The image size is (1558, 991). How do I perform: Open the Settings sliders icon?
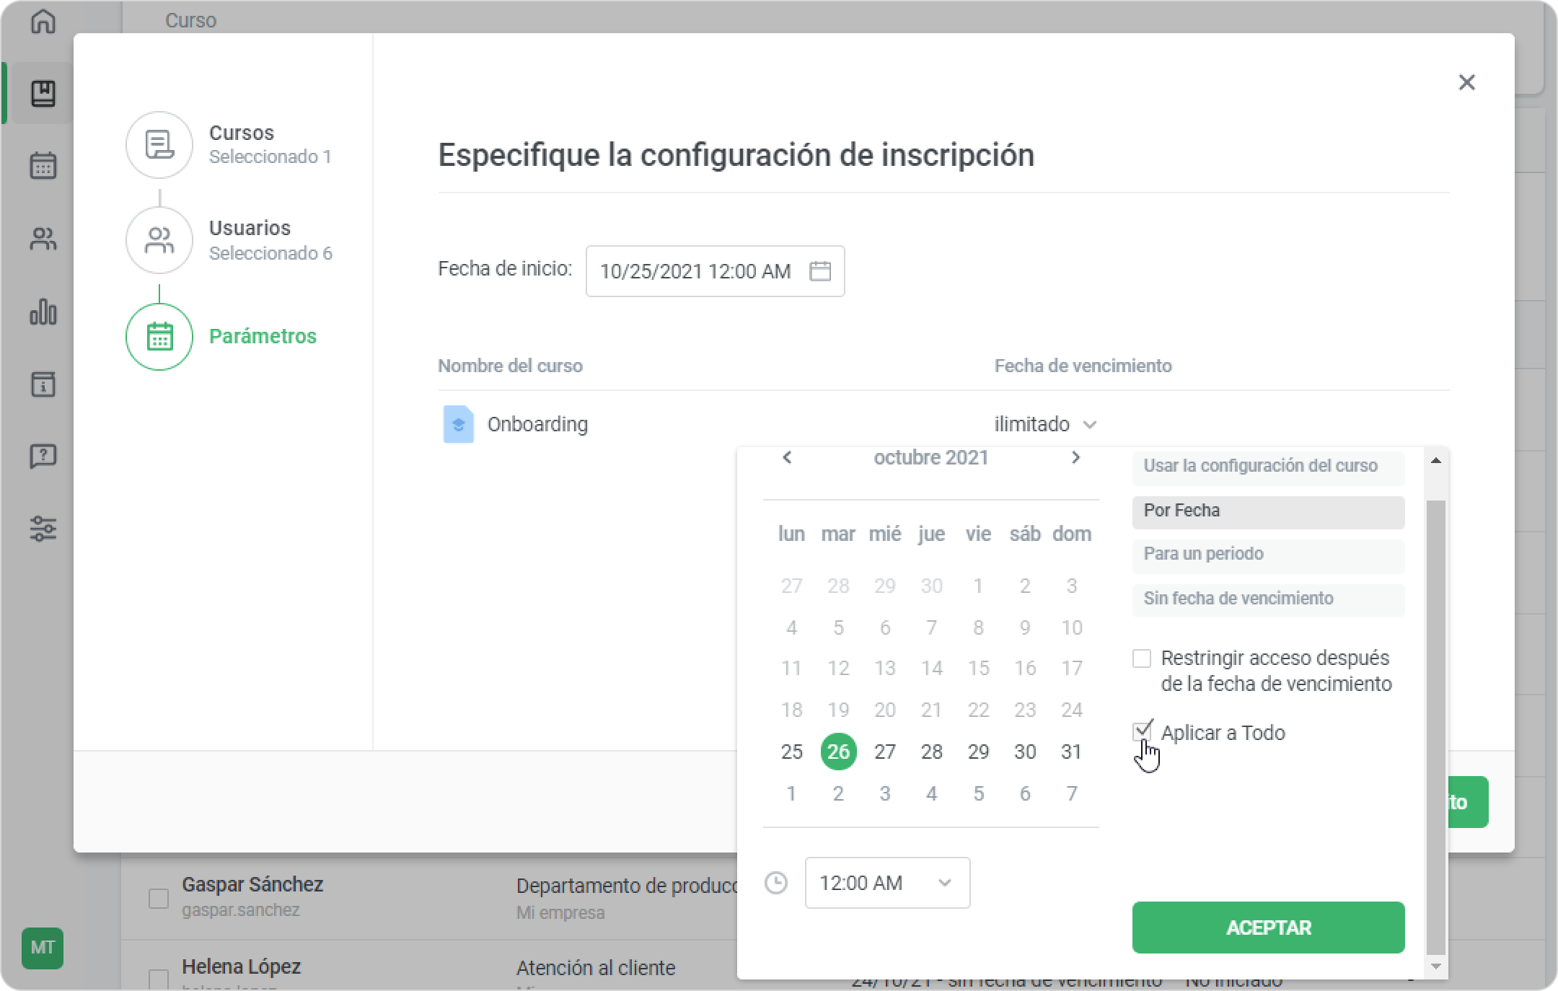43,529
